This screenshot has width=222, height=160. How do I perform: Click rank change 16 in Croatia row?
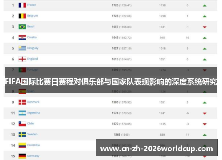point(187,38)
